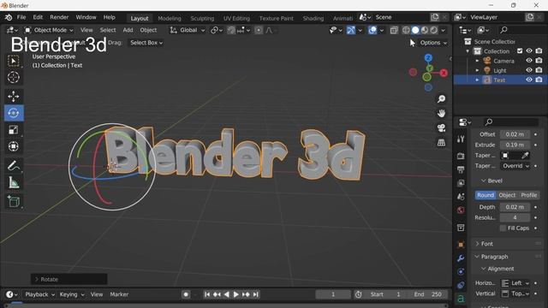Switch to the UV Editing workspace tab
The width and height of the screenshot is (548, 308).
click(x=236, y=18)
